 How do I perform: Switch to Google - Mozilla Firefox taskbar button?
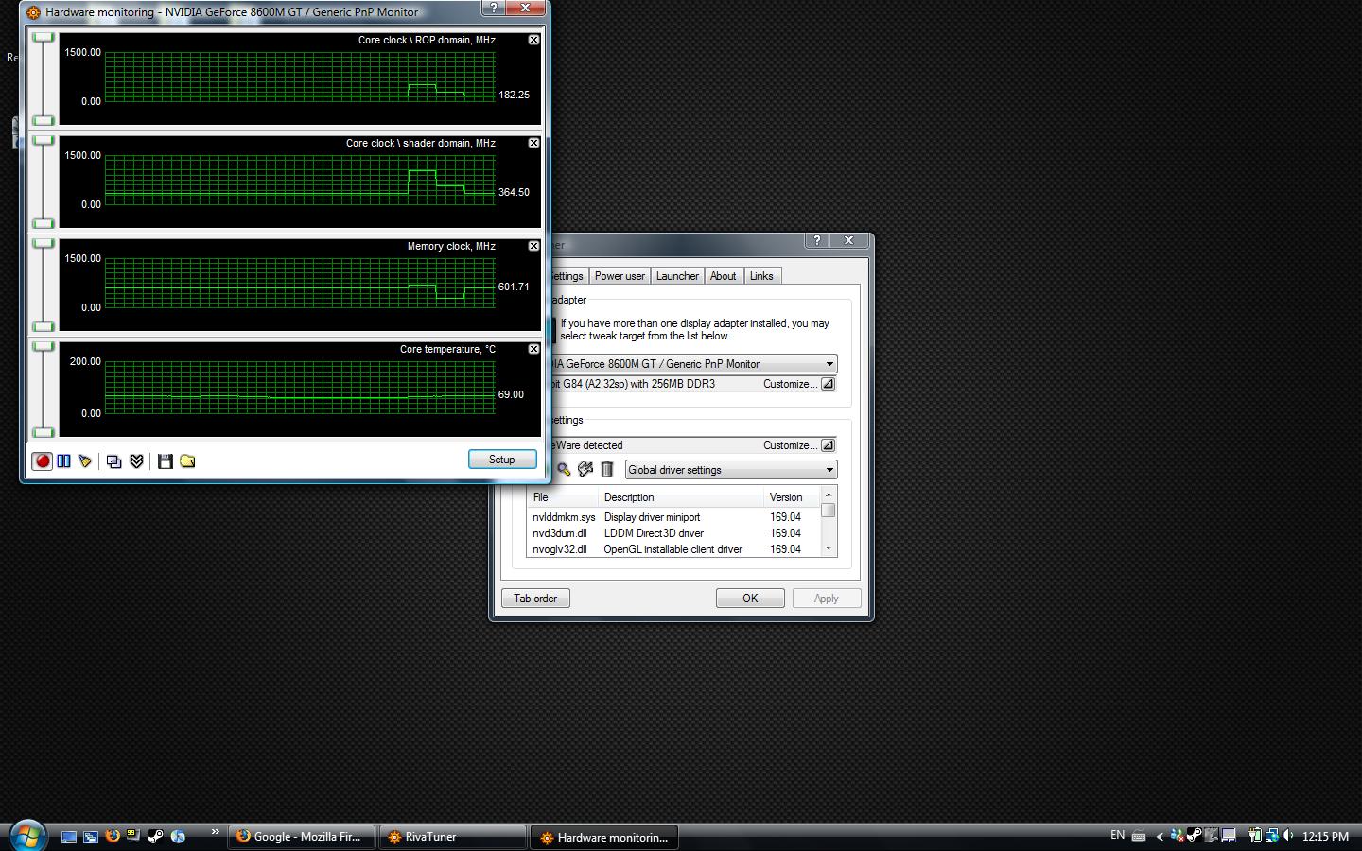point(302,837)
